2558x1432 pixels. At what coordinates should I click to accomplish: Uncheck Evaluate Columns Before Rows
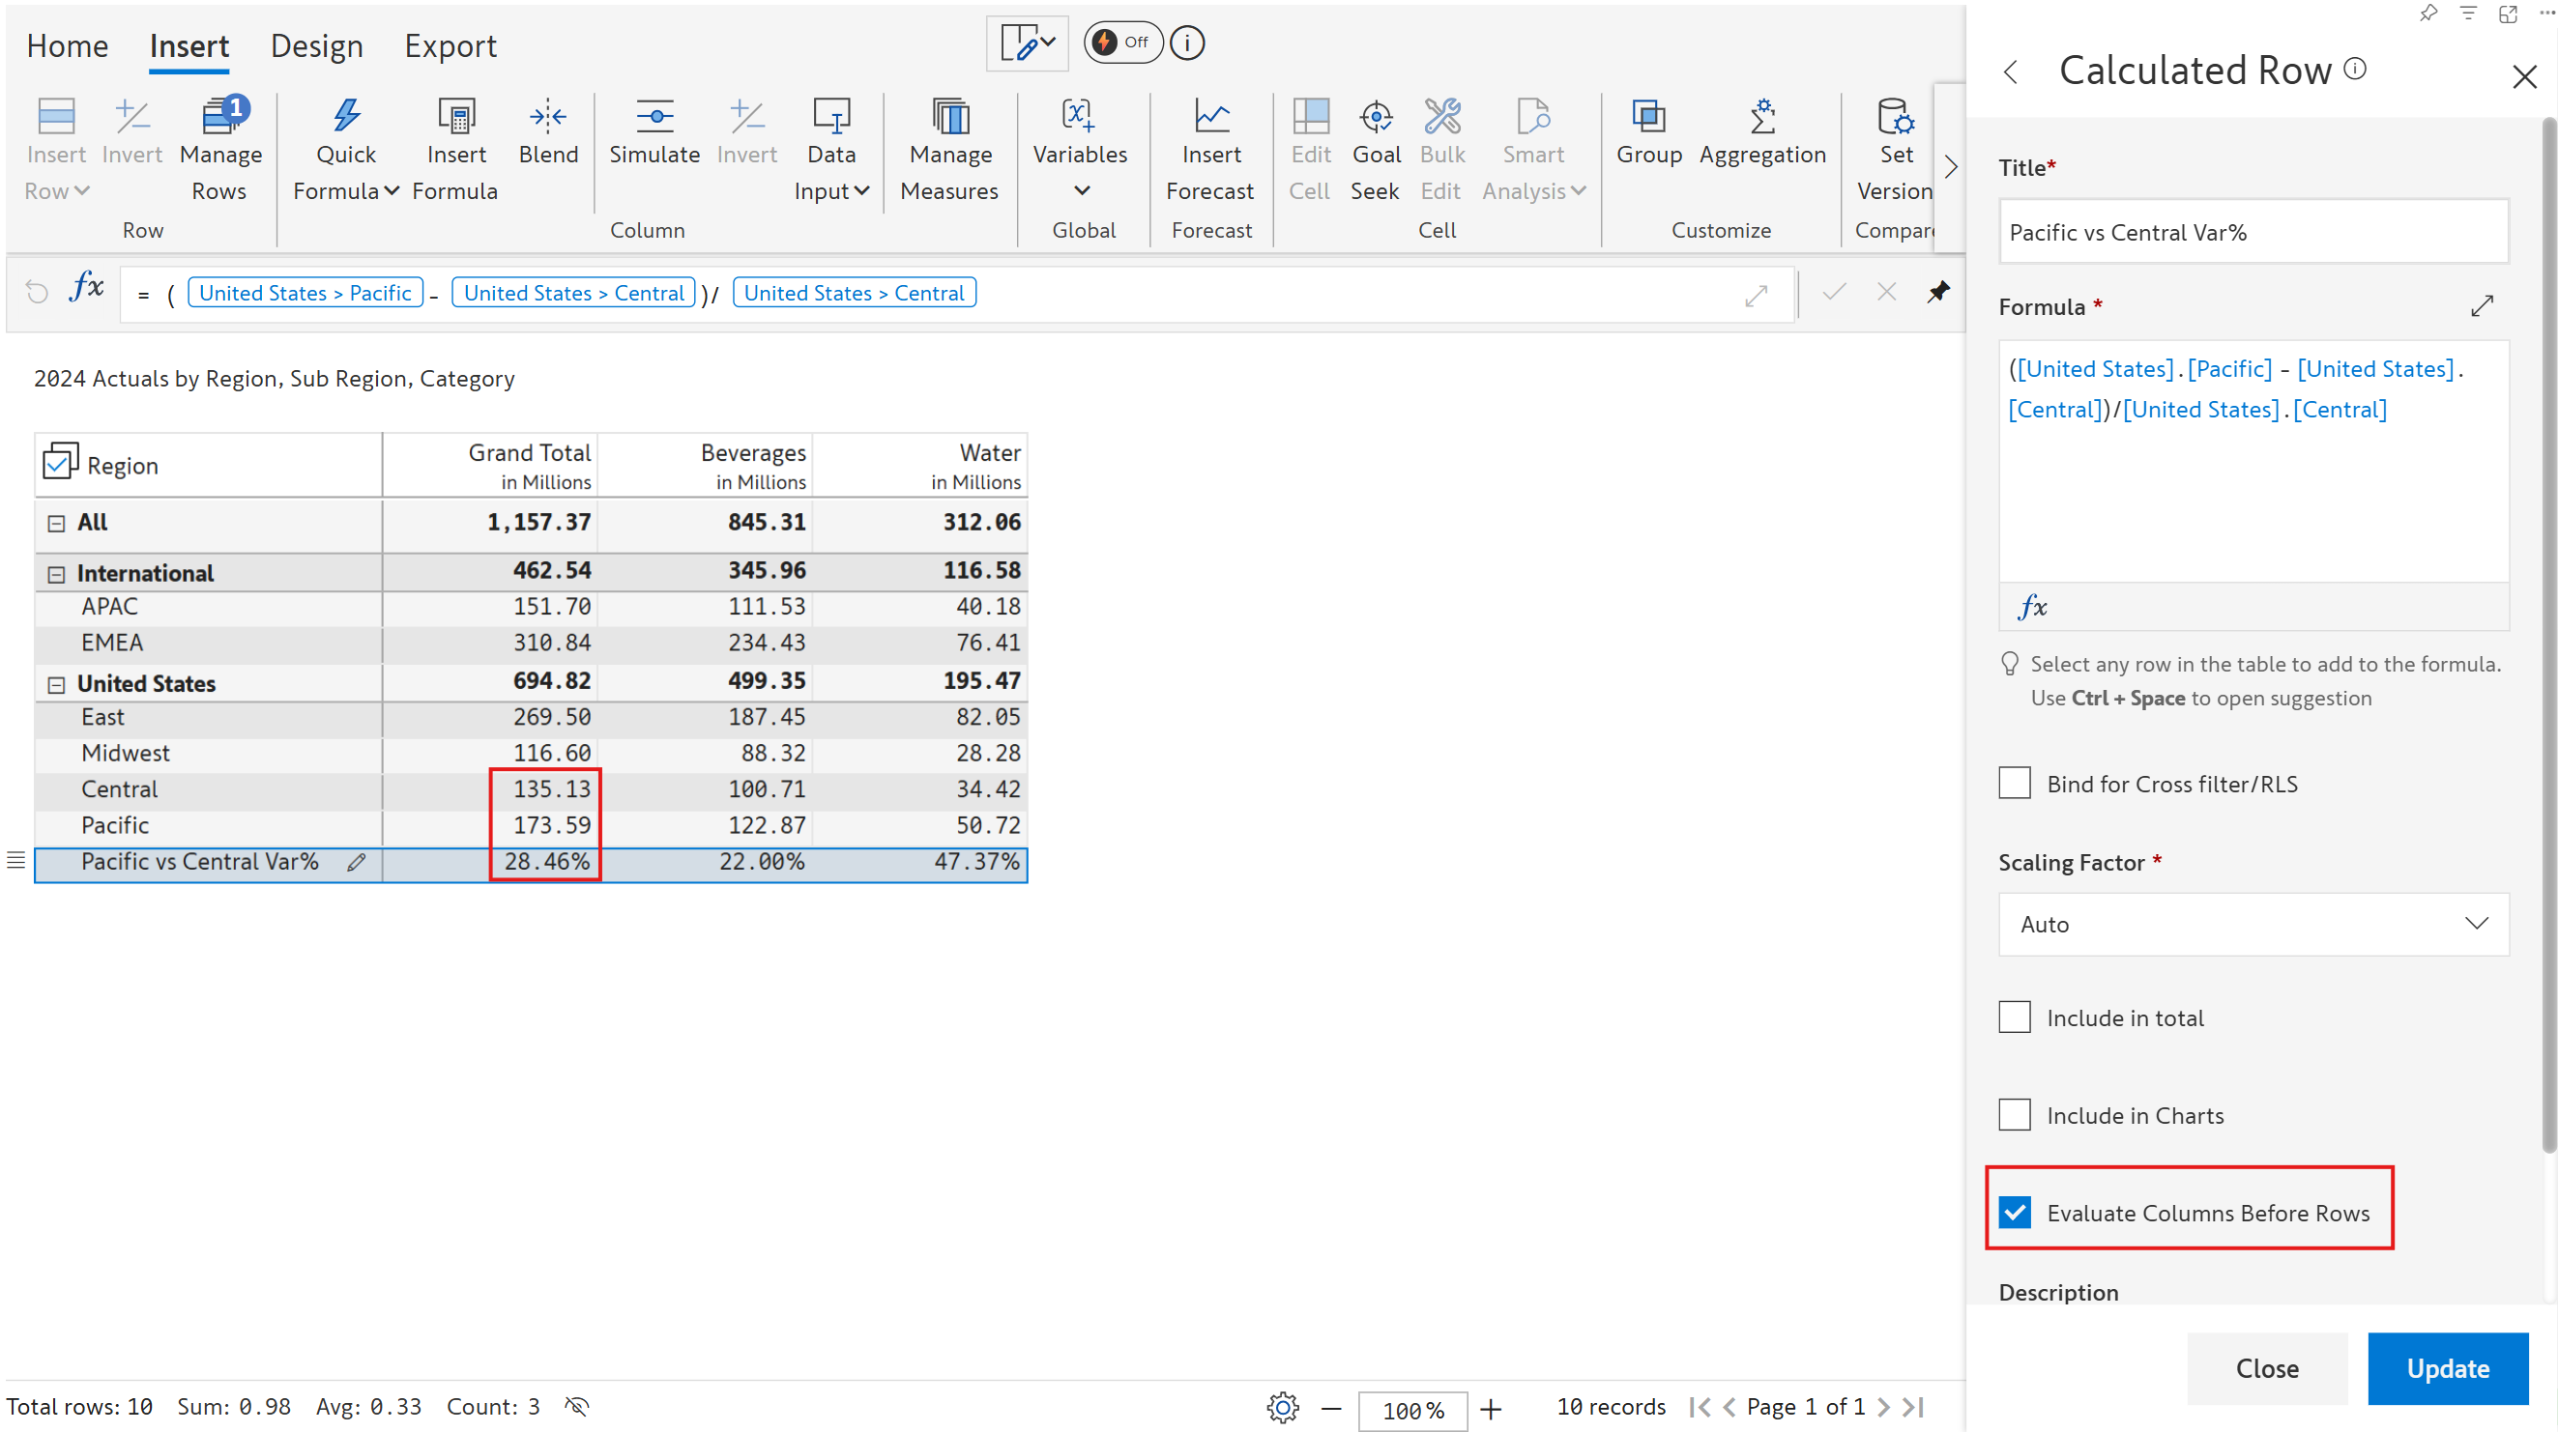coord(2015,1212)
